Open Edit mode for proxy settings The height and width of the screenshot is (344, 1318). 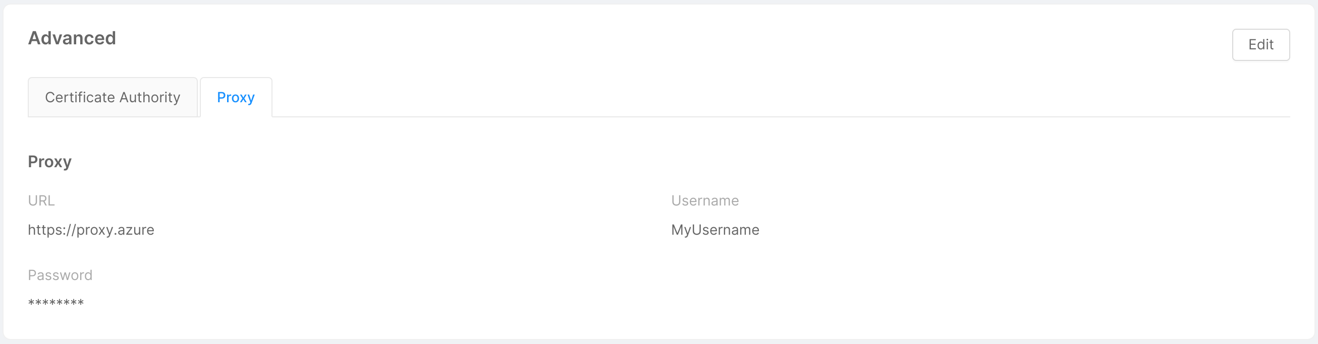tap(1260, 45)
